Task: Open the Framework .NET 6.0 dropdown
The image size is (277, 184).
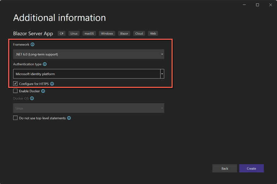Action: click(x=88, y=54)
